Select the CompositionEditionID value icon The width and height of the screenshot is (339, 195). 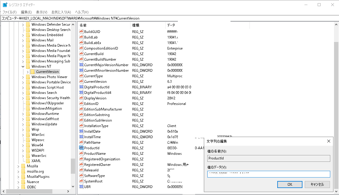tap(81, 48)
